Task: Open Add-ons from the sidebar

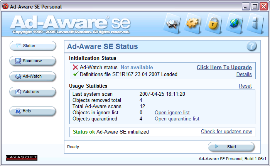Action: click(33, 92)
